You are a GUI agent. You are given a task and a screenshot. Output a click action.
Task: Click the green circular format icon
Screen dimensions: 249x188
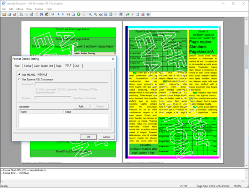pyautogui.click(x=79, y=15)
